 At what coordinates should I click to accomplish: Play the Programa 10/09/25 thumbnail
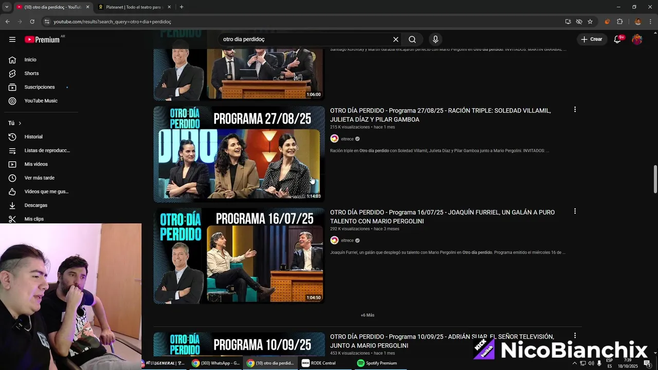(x=239, y=344)
